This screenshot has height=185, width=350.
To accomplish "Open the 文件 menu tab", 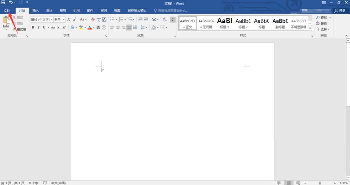I will tap(7, 10).
